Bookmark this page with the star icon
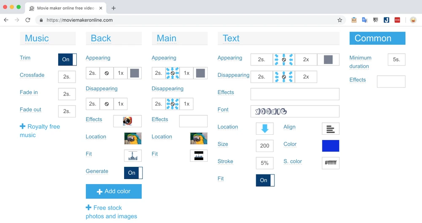Screen dimensions: 422x223 pyautogui.click(x=340, y=20)
